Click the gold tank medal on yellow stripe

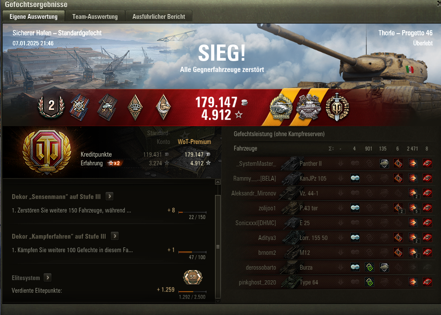[x=281, y=108]
